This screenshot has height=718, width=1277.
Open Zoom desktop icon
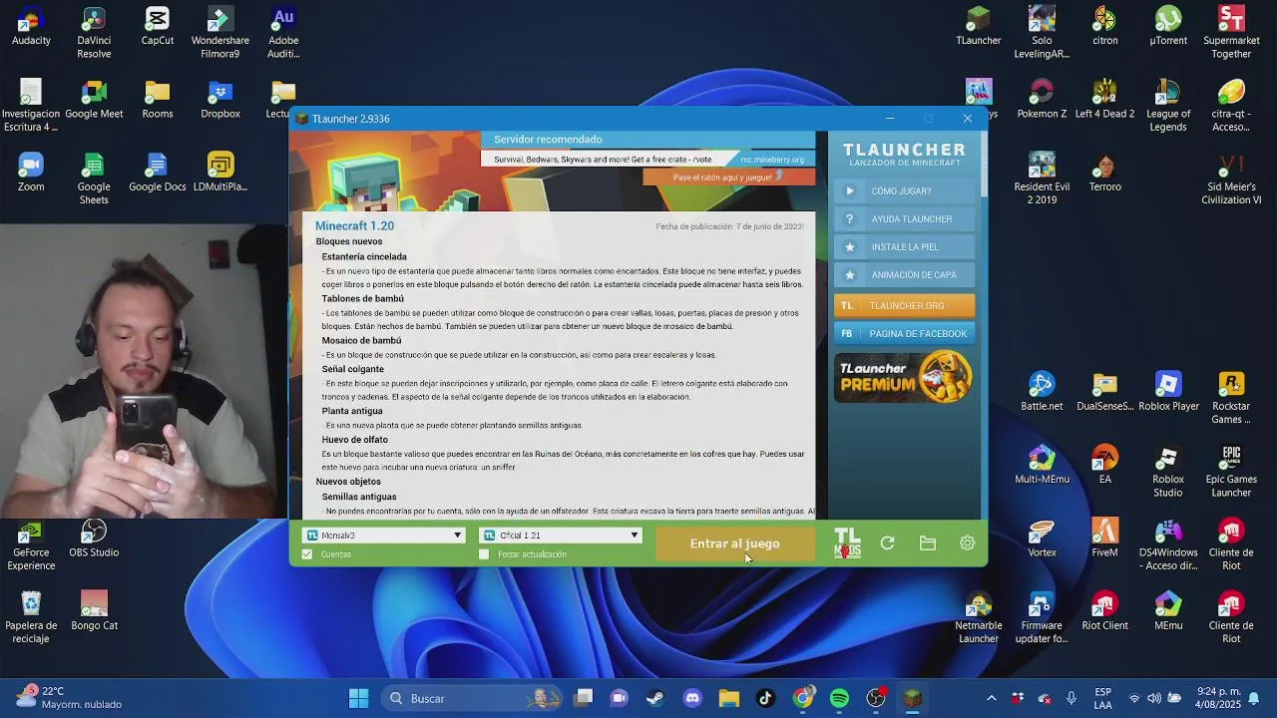[31, 173]
